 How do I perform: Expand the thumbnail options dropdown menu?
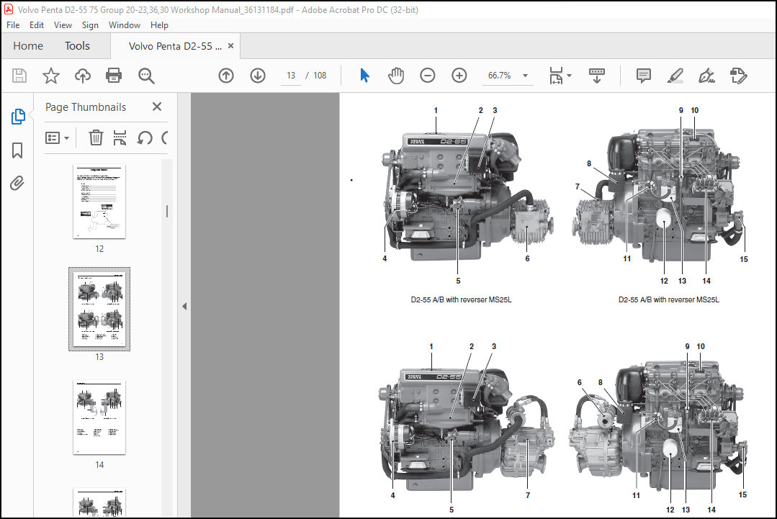(x=57, y=137)
